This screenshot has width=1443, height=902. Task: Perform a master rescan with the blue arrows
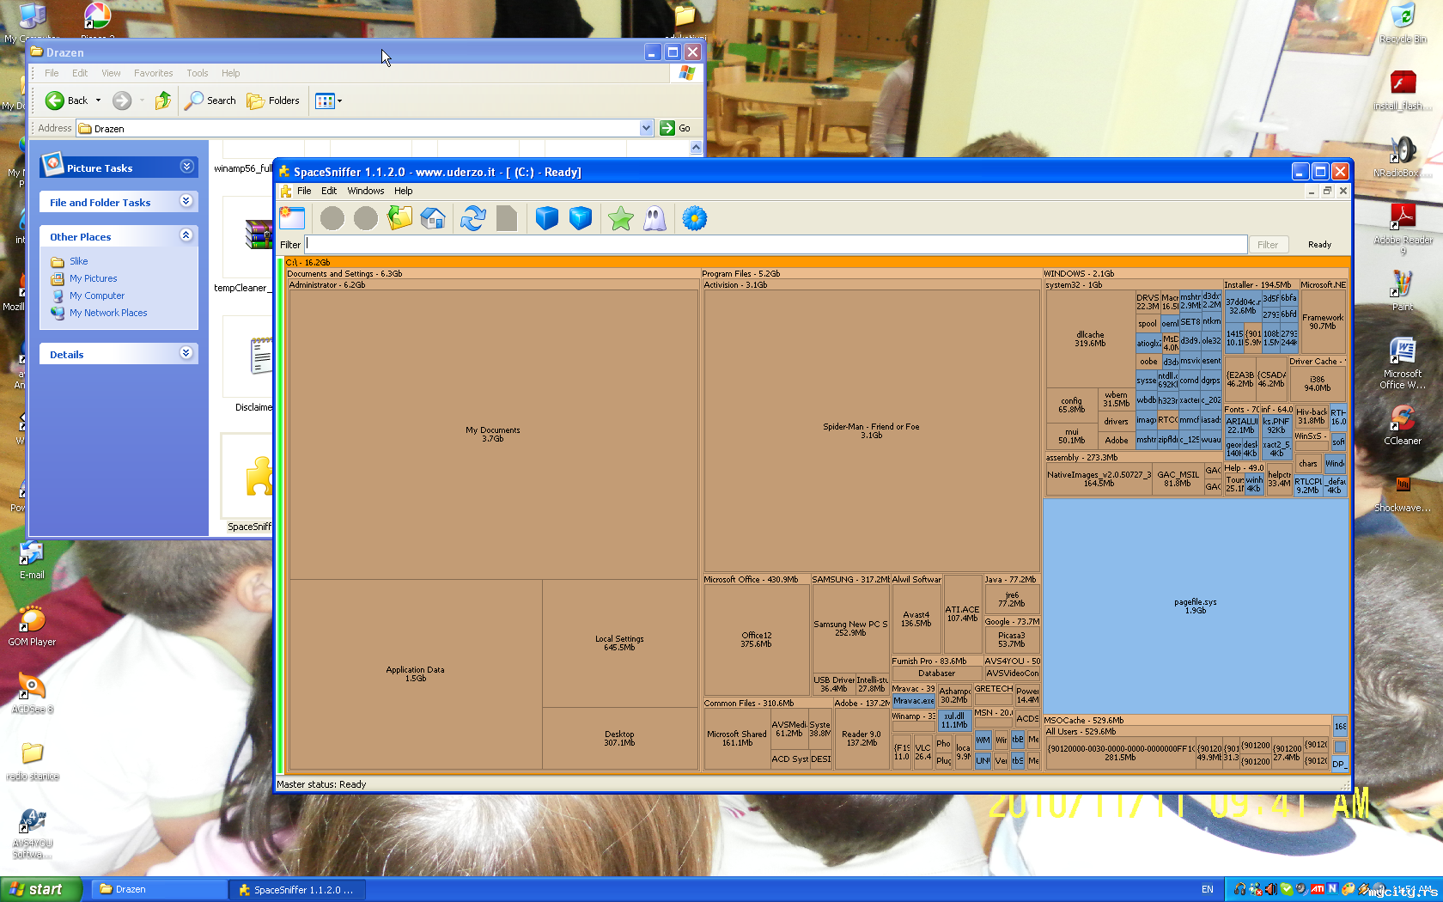tap(473, 218)
